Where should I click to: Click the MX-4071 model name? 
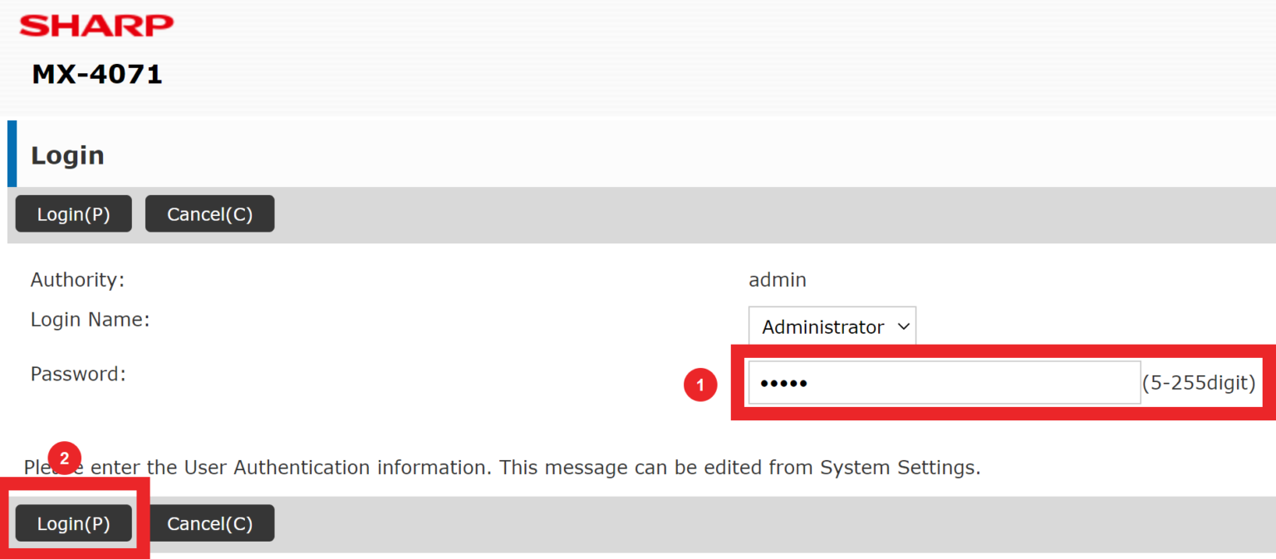coord(96,73)
